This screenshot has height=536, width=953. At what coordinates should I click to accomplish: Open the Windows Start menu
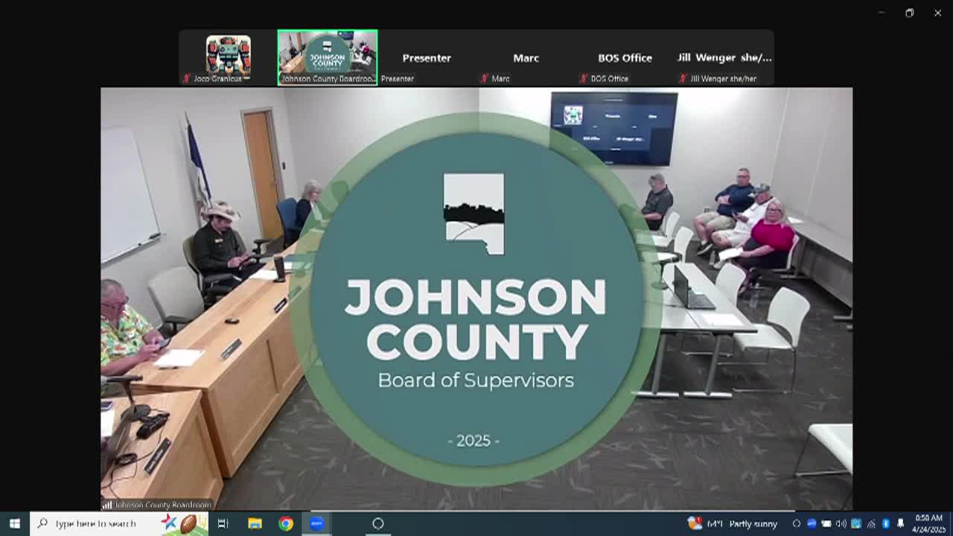[x=14, y=523]
